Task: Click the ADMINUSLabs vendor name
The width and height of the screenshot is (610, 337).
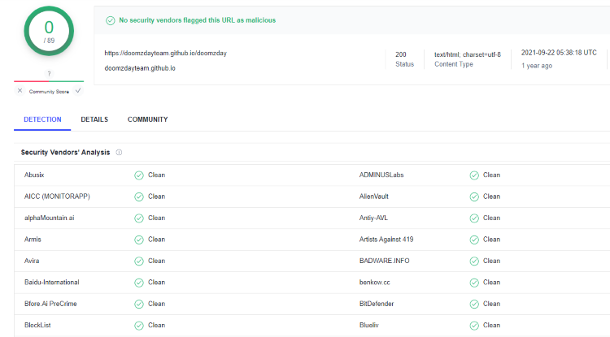Action: (x=381, y=175)
